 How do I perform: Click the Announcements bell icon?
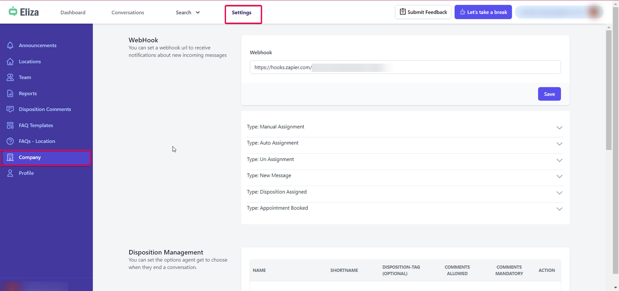pos(10,45)
